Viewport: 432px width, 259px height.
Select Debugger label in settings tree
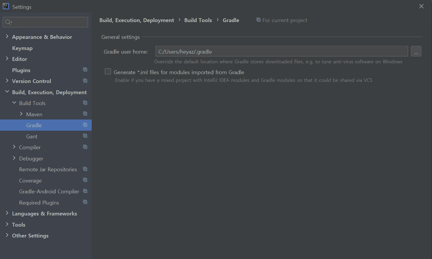pyautogui.click(x=31, y=159)
